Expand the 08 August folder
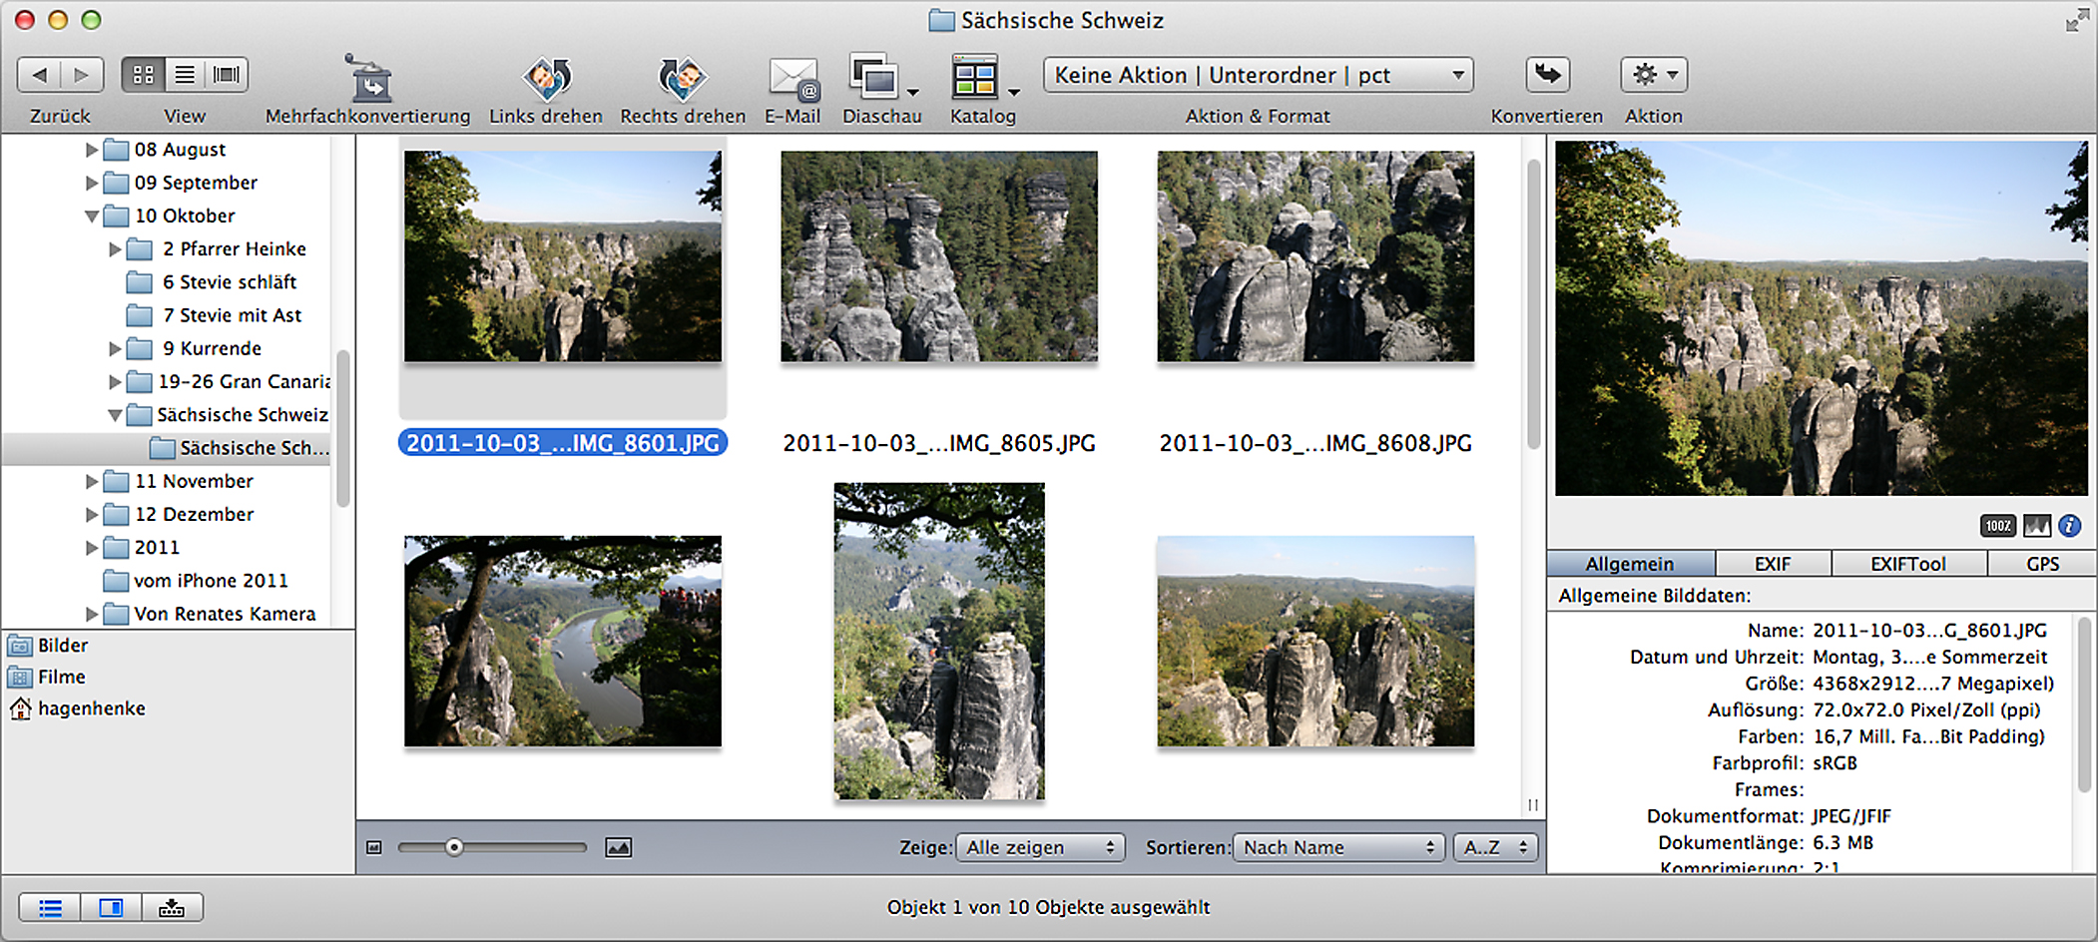Image resolution: width=2098 pixels, height=942 pixels. pos(92,150)
